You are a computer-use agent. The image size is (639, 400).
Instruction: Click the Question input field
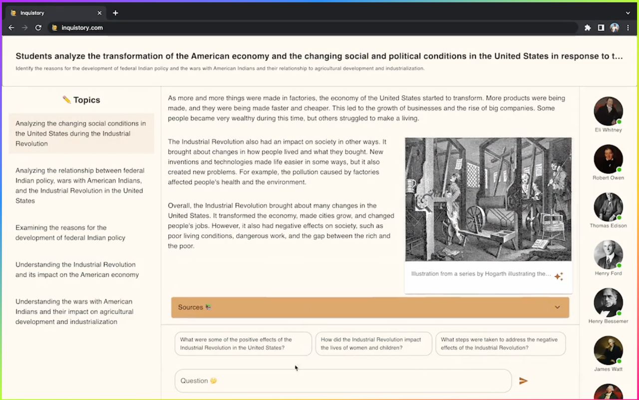tap(343, 381)
